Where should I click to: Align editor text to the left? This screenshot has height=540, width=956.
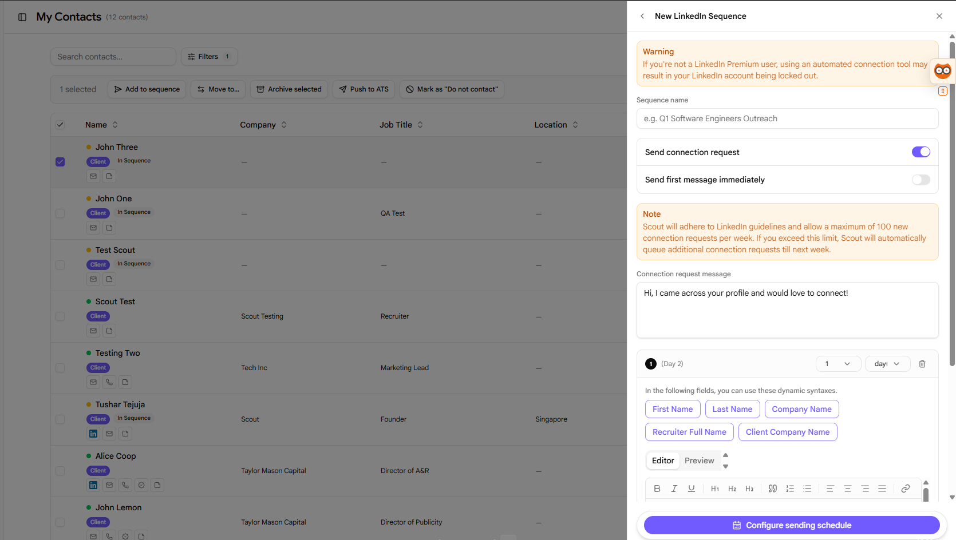[x=830, y=489]
